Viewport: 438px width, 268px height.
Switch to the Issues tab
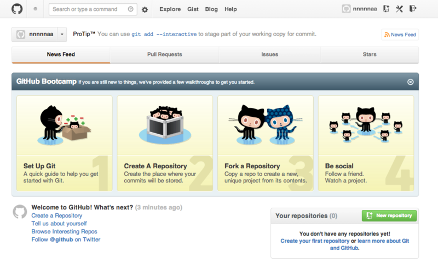pyautogui.click(x=269, y=55)
